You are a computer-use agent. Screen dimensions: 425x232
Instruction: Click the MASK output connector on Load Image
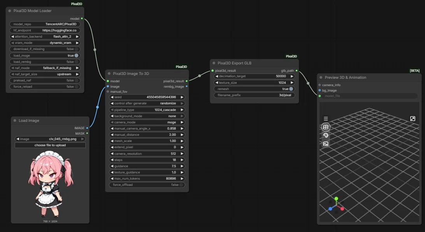[87, 133]
